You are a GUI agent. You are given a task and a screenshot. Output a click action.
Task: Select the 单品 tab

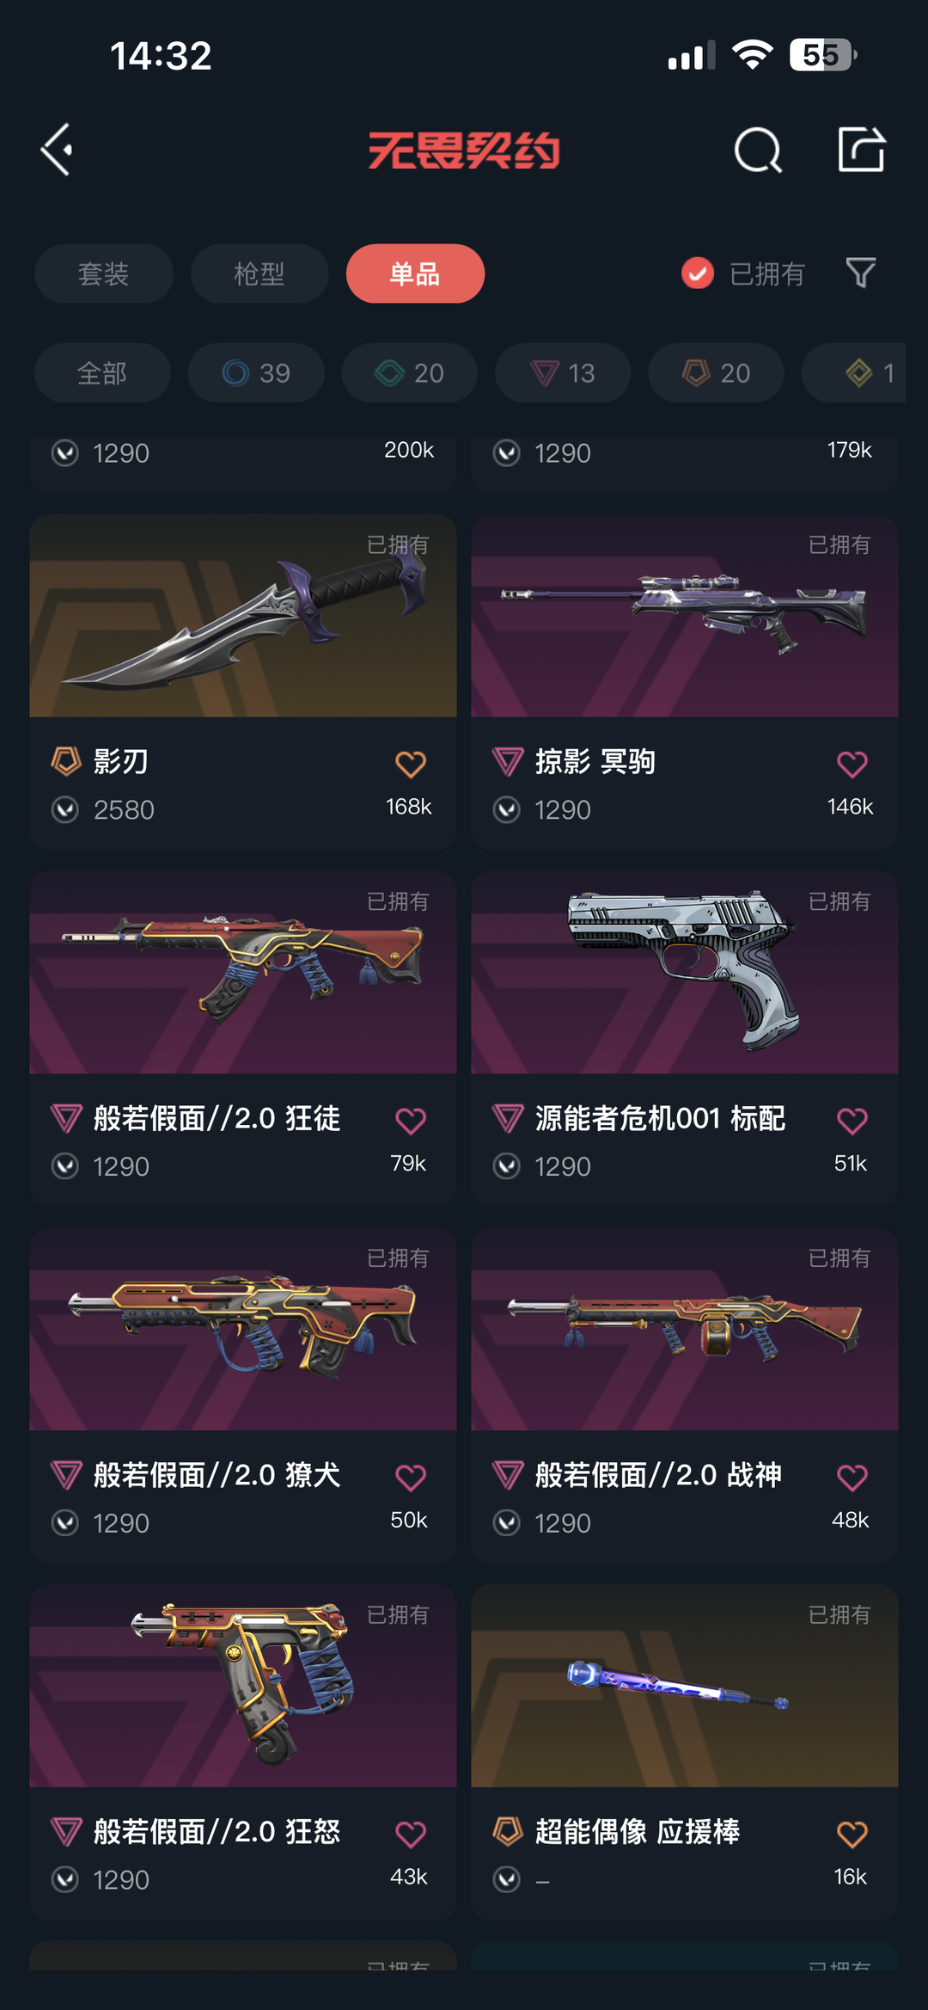click(415, 274)
